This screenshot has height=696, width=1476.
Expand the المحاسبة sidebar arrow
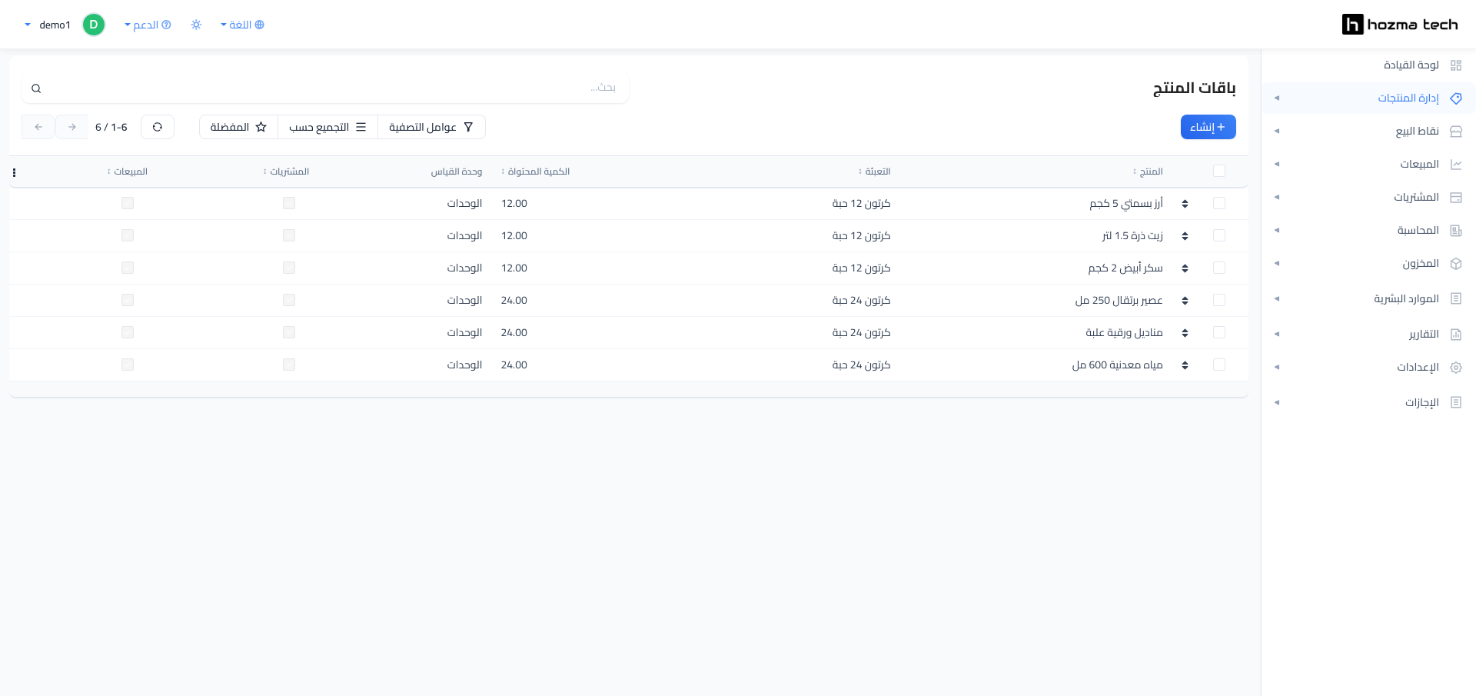[x=1276, y=231]
